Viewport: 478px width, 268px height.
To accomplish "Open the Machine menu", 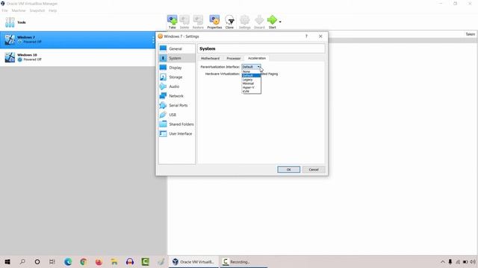I will pyautogui.click(x=19, y=10).
